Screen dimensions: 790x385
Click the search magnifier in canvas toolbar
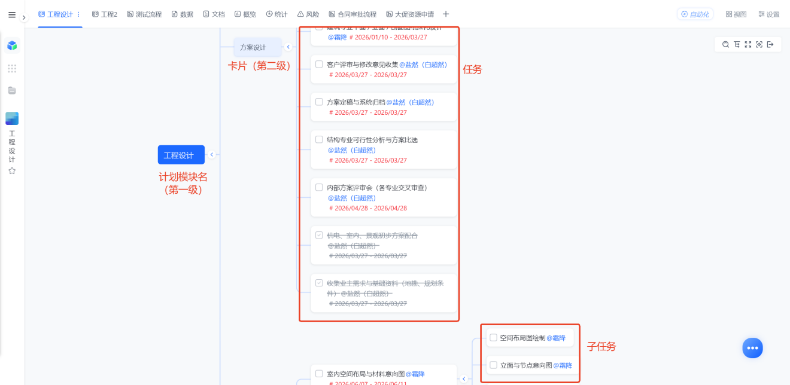[x=725, y=45]
